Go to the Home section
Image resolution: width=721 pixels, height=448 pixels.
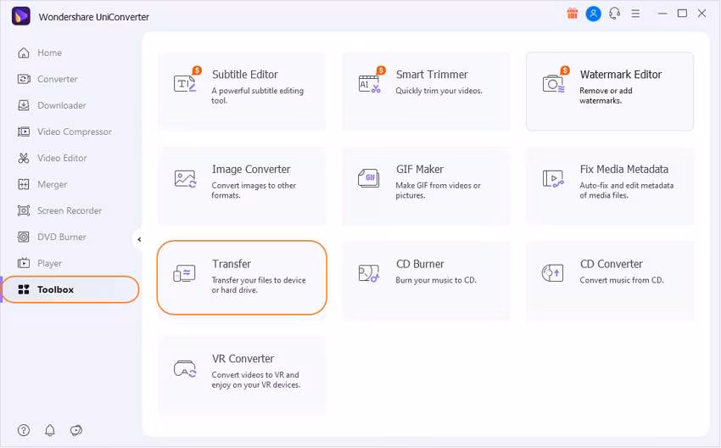click(x=49, y=53)
